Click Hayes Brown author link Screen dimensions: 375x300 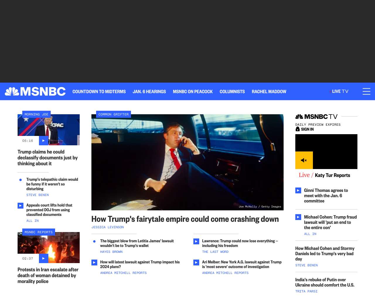coord(111,252)
